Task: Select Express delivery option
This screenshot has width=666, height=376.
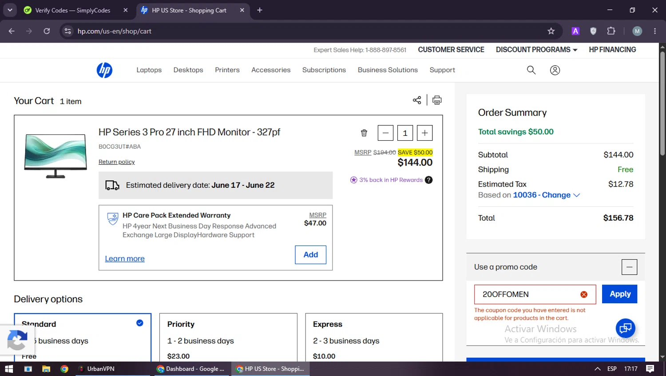Action: (374, 337)
